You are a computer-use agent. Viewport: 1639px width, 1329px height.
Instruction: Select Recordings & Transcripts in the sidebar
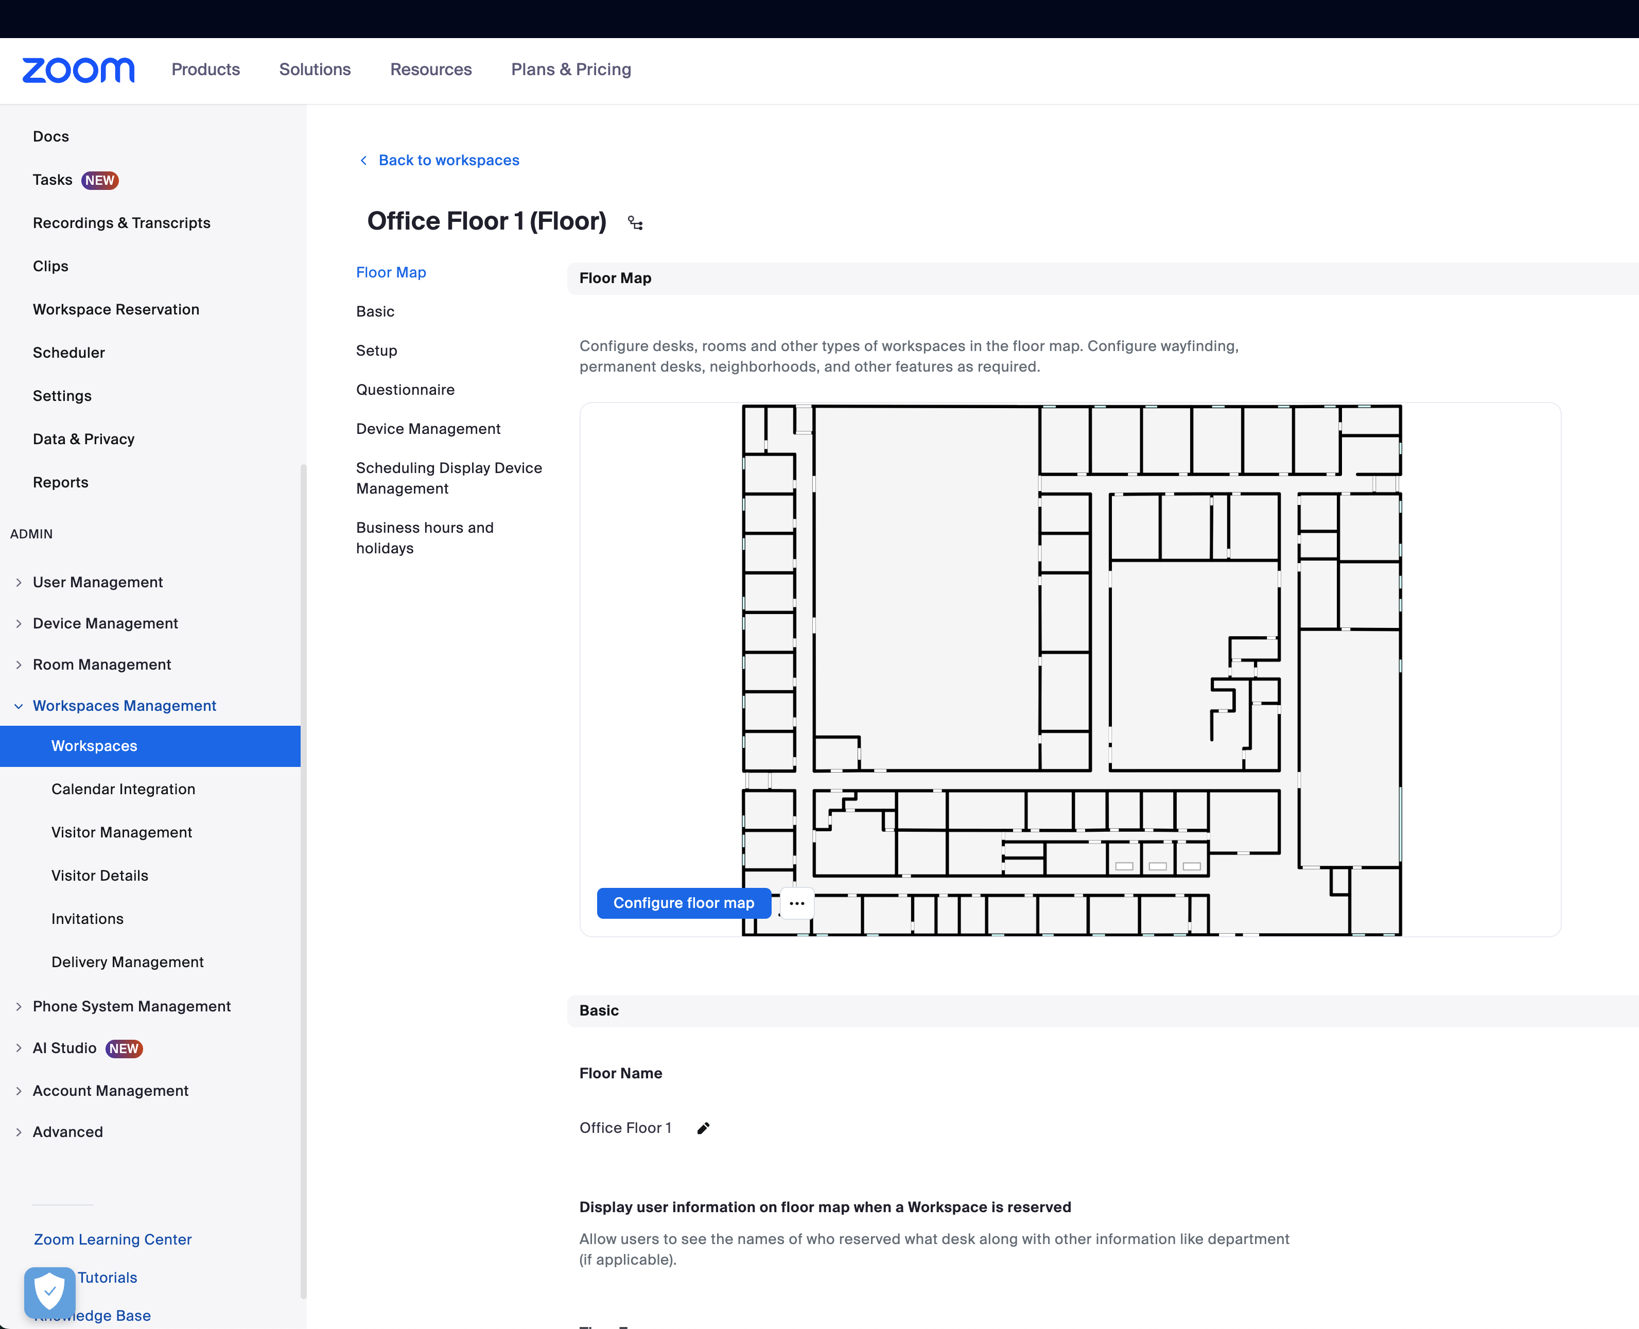point(121,223)
